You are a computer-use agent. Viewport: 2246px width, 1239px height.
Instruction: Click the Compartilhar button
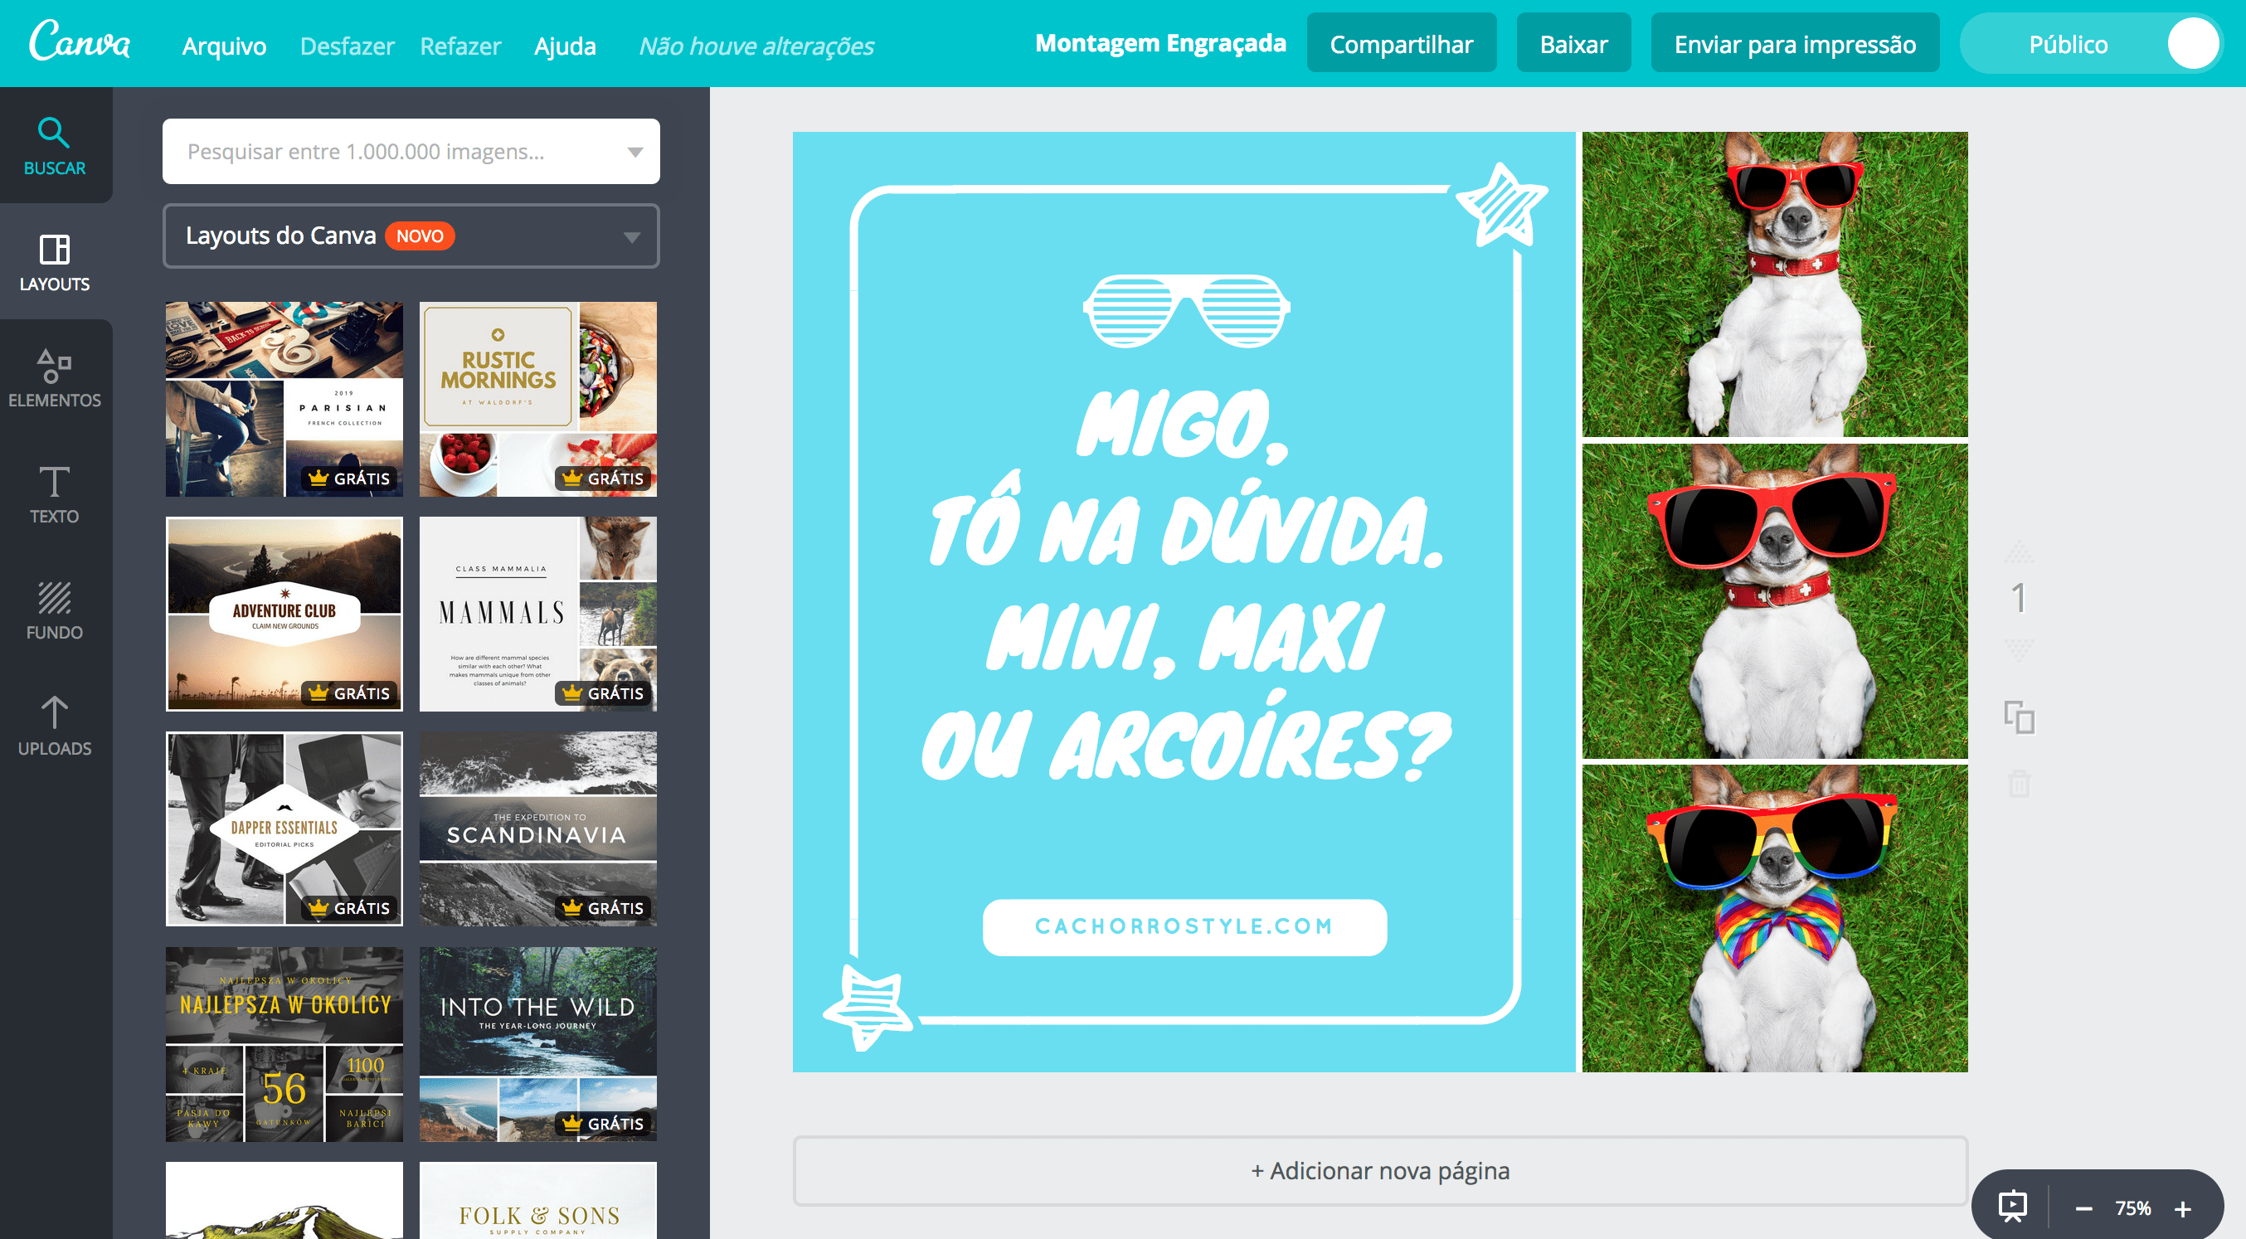pos(1400,44)
